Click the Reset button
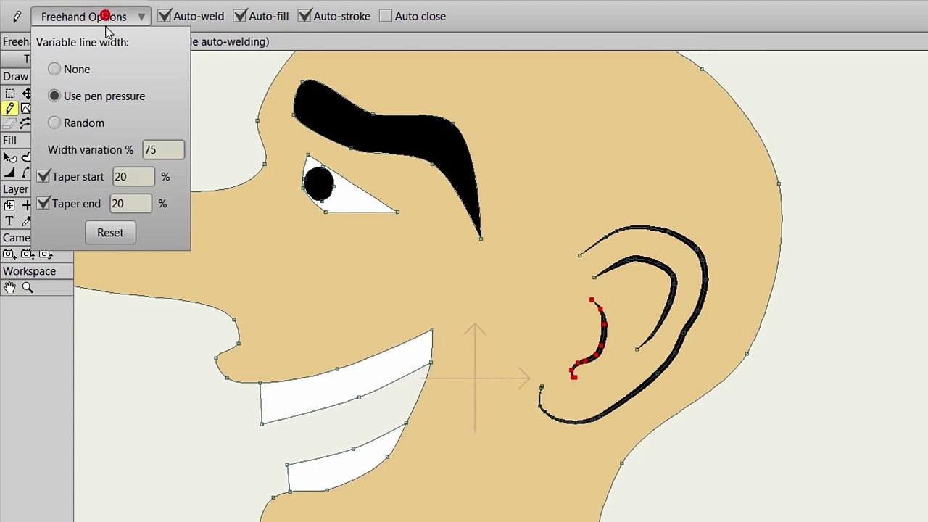The height and width of the screenshot is (522, 928). pos(110,233)
